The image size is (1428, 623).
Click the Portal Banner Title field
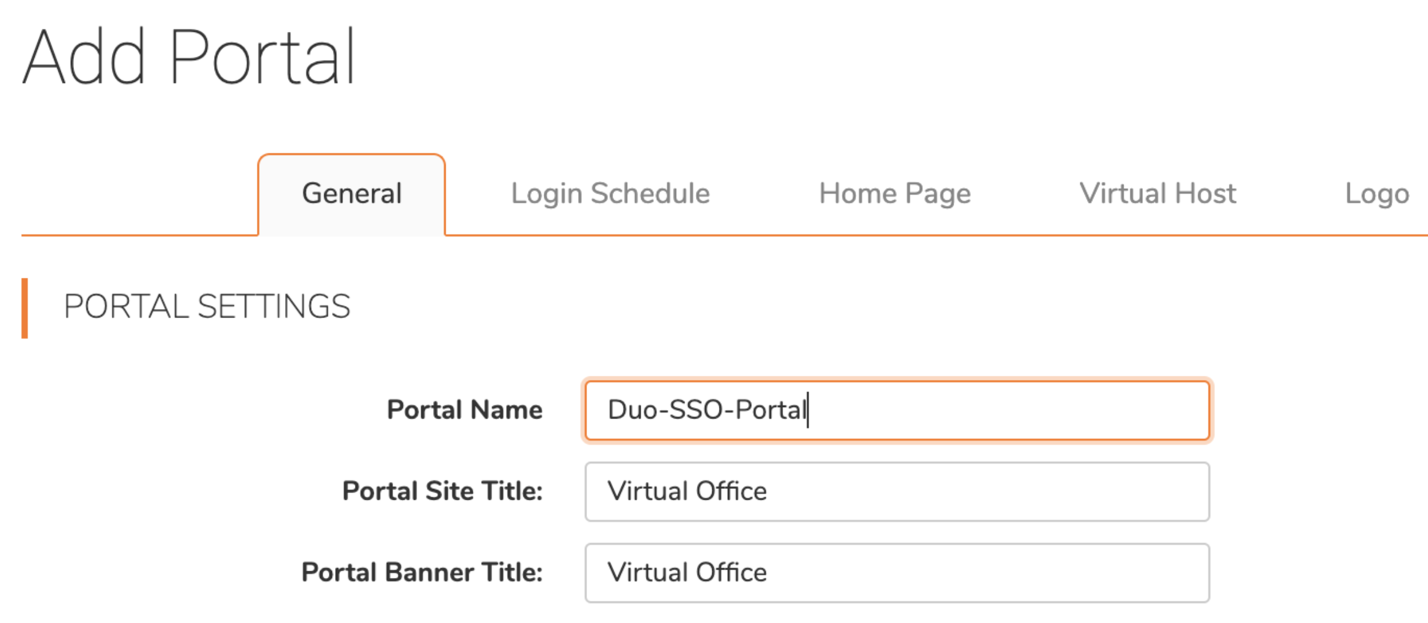pos(896,572)
